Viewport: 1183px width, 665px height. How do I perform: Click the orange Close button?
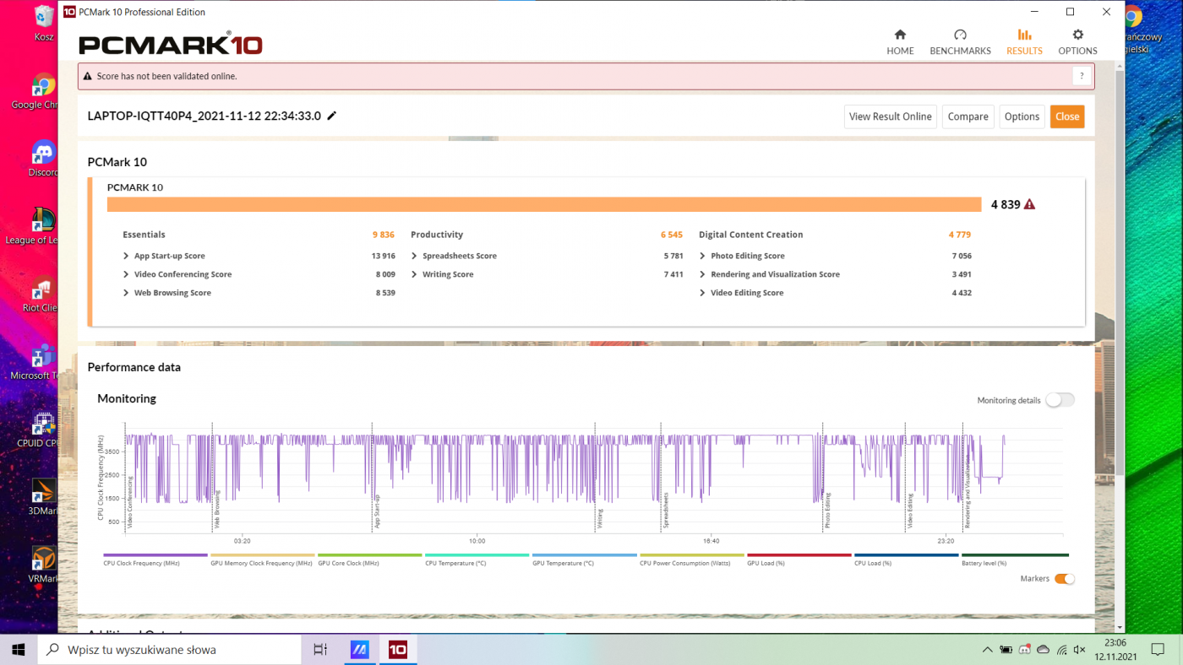[x=1067, y=116]
